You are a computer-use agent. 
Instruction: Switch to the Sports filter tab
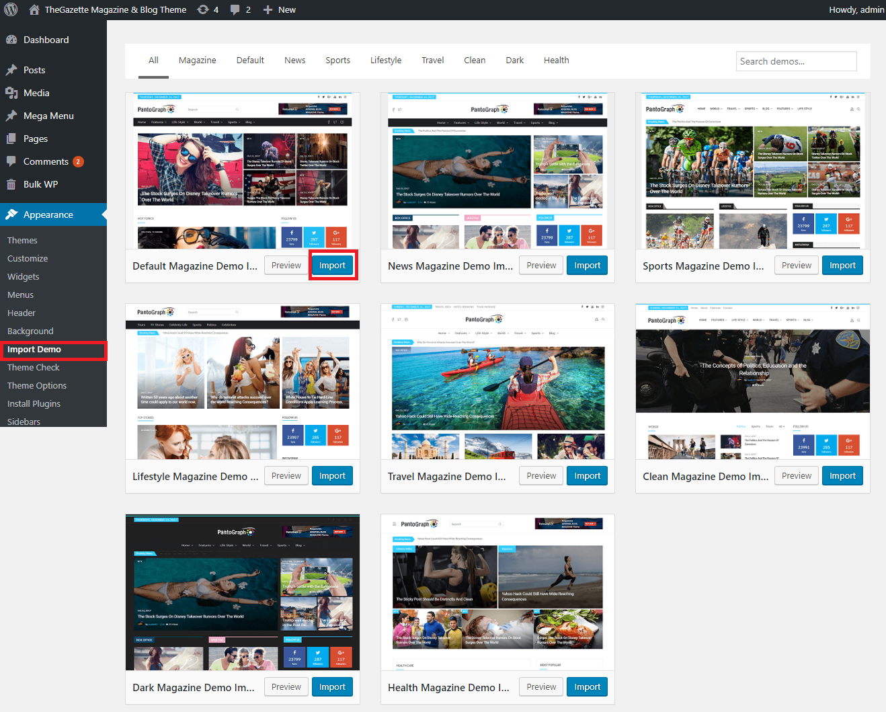(x=337, y=60)
